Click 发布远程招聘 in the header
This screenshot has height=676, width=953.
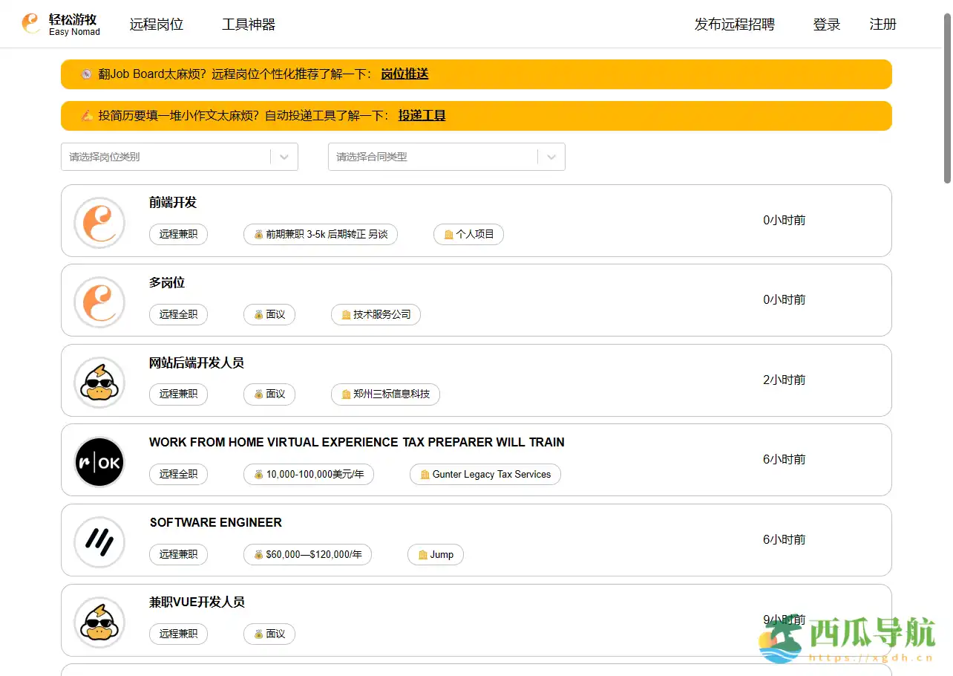click(x=735, y=25)
